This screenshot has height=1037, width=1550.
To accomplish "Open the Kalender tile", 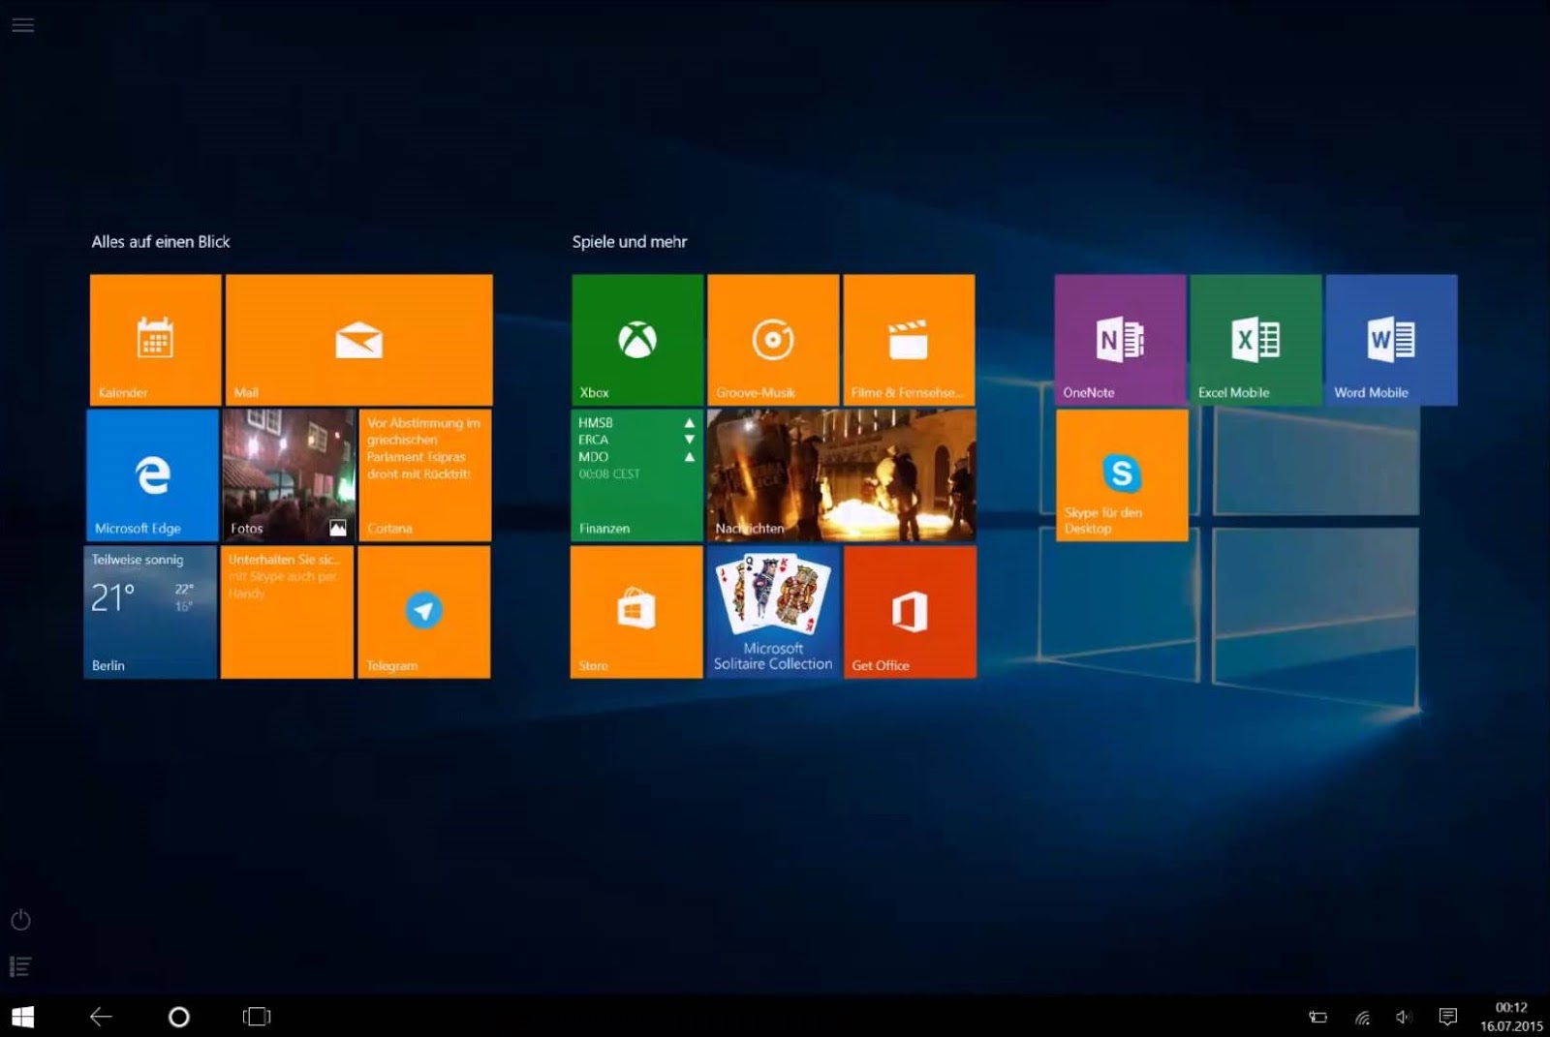I will 155,340.
